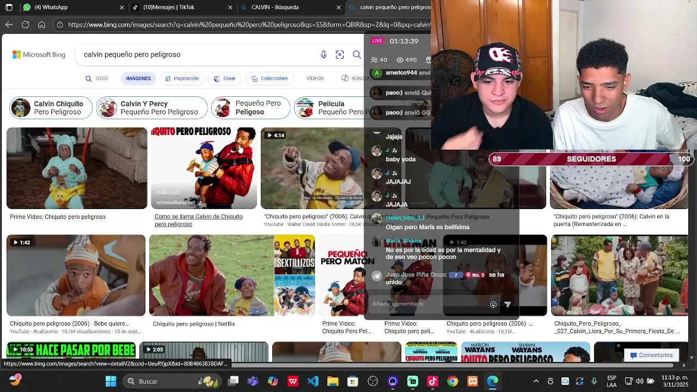
Task: Search by voice using microphone icon
Action: coord(323,54)
